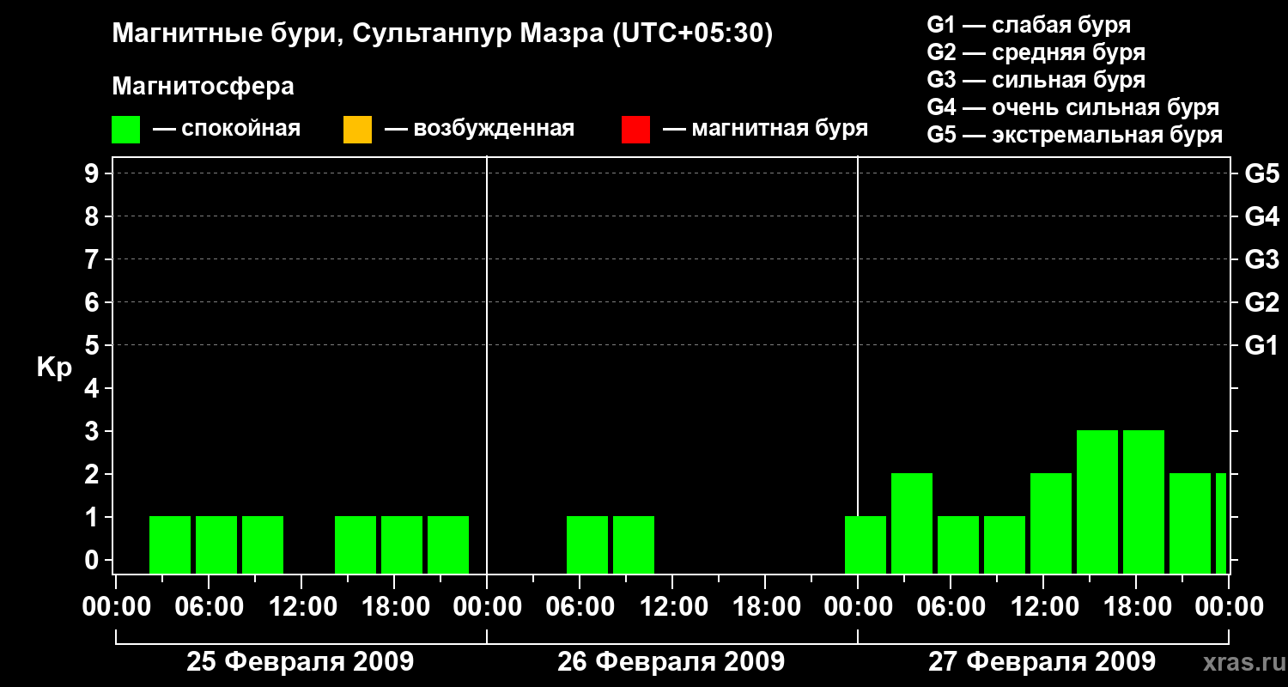Click 'G4 — очень сильная буря' legend line

pos(1073,107)
